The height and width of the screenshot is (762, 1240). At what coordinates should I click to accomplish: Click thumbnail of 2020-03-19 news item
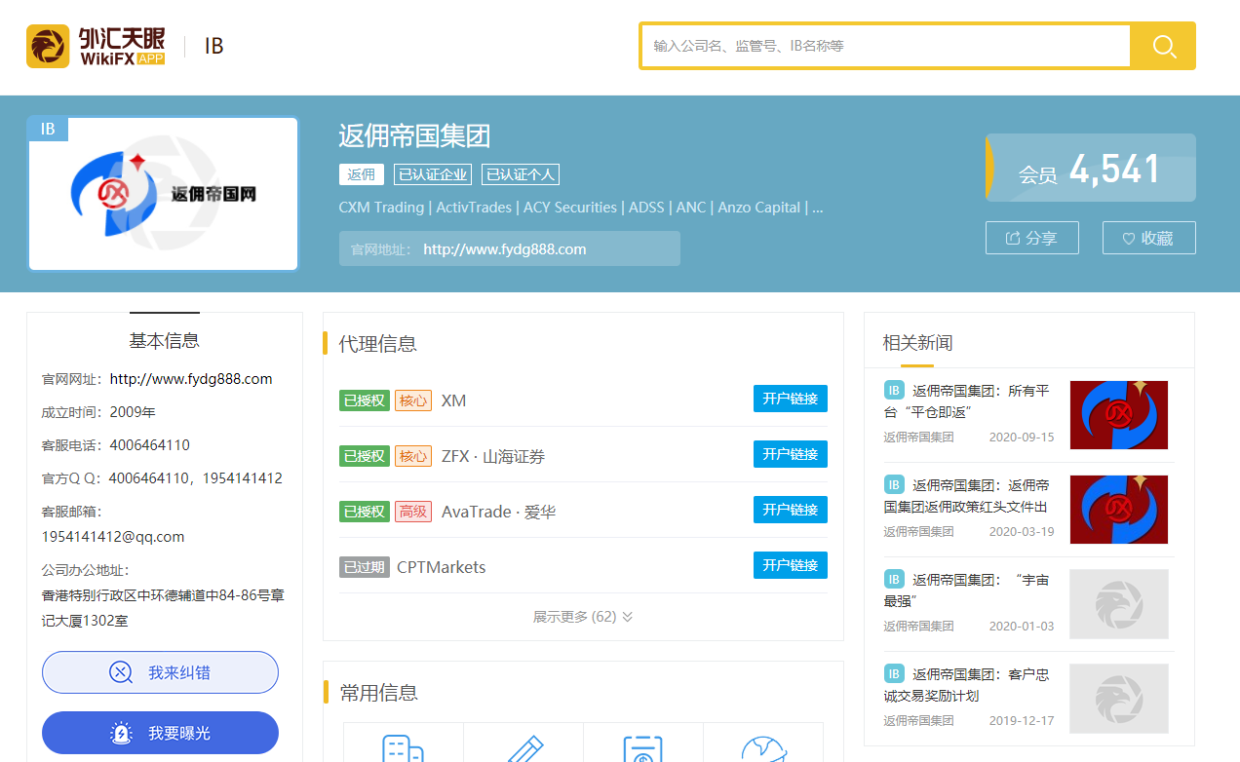[1119, 509]
